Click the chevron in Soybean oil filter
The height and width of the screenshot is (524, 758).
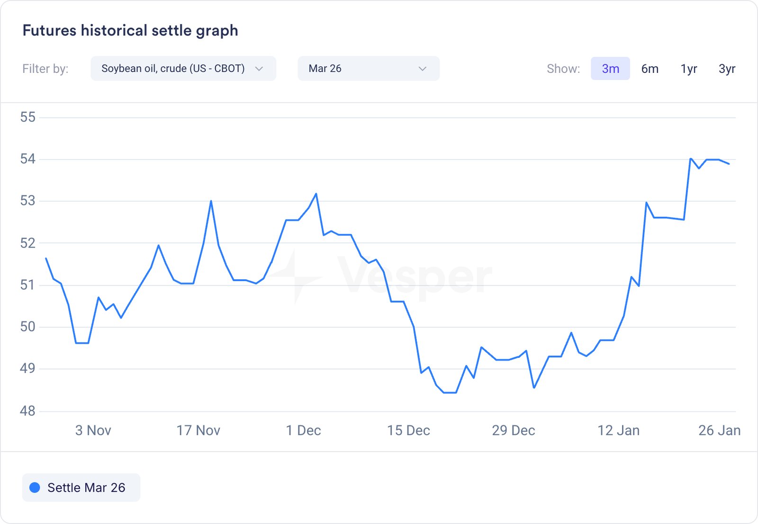(x=259, y=69)
